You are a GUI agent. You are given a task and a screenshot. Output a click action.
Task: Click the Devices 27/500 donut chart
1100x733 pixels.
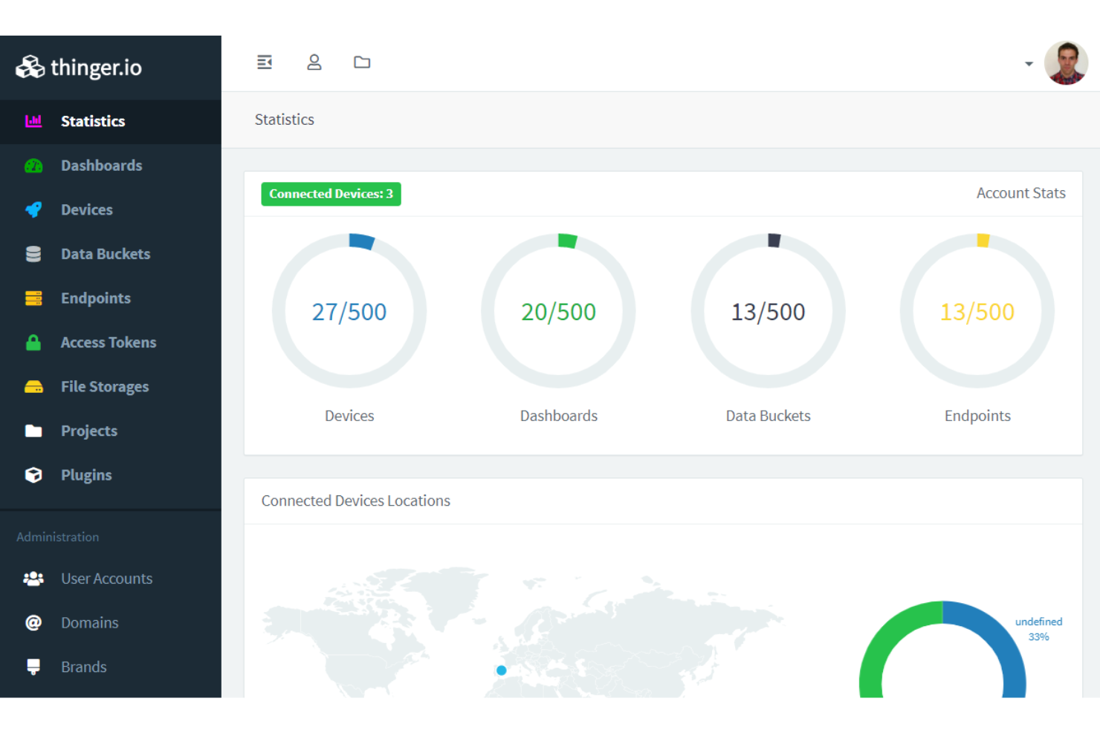tap(349, 312)
